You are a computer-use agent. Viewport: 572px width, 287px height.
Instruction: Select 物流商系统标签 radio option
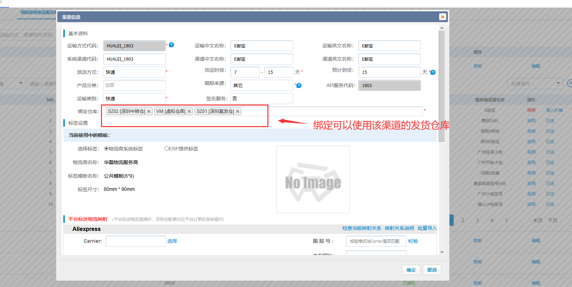click(x=106, y=149)
